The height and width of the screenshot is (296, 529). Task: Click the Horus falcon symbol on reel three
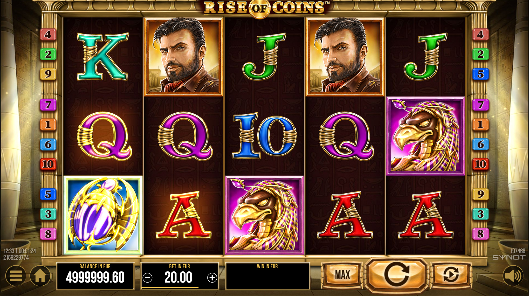pos(264,215)
